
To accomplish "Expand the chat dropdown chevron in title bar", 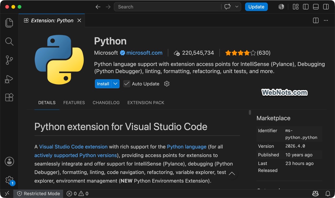I will click(x=237, y=7).
